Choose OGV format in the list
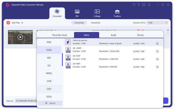The image size is (174, 109). pyautogui.click(x=49, y=89)
